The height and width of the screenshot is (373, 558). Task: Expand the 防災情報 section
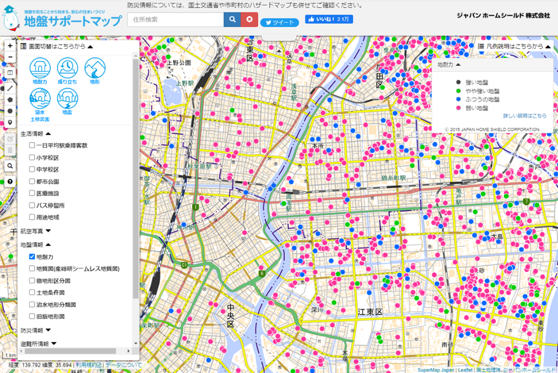point(49,330)
